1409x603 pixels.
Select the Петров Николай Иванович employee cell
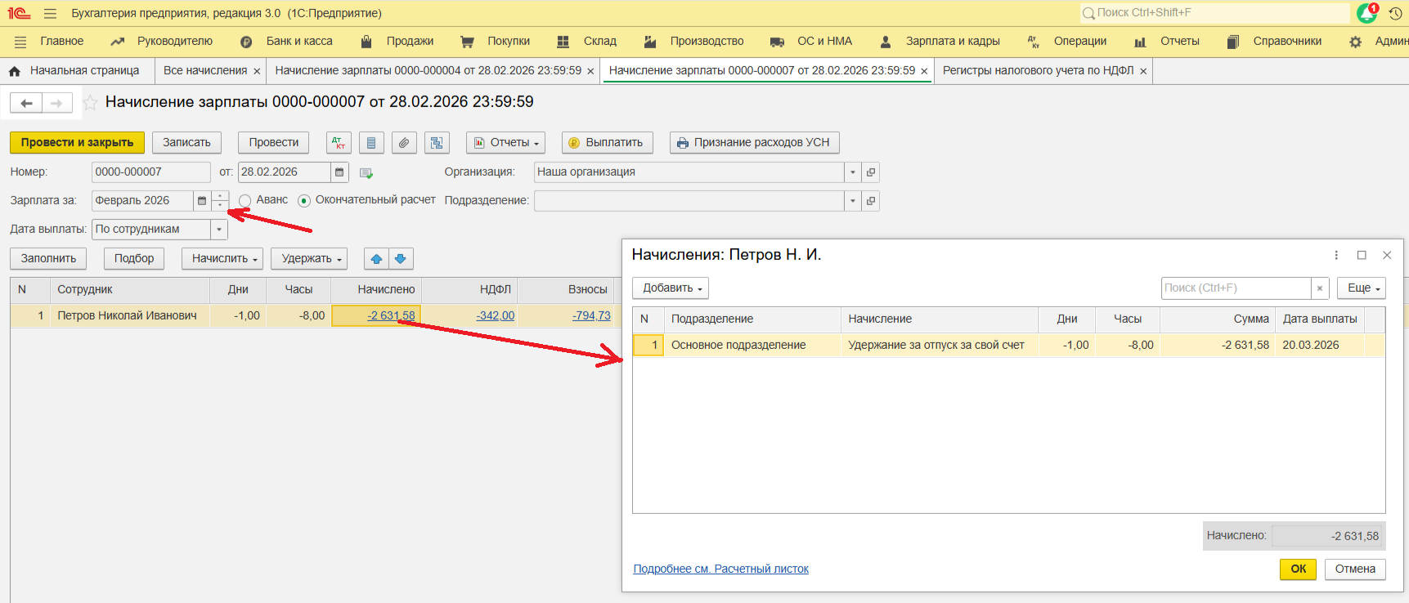(129, 316)
